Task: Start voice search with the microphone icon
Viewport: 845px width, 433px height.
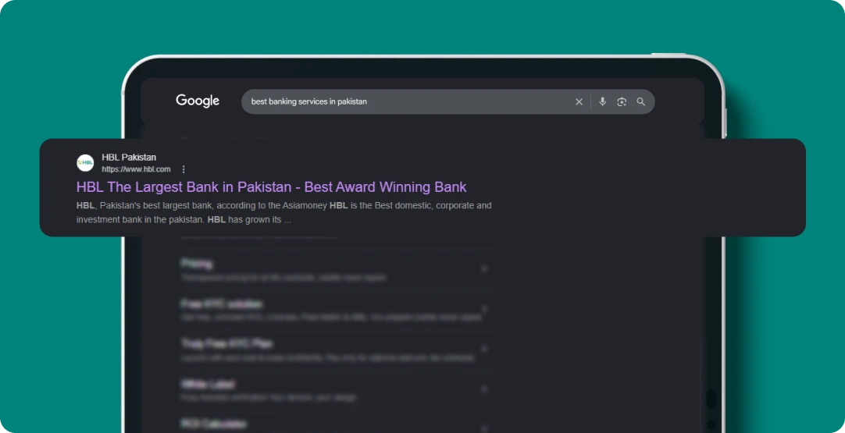Action: pos(602,101)
